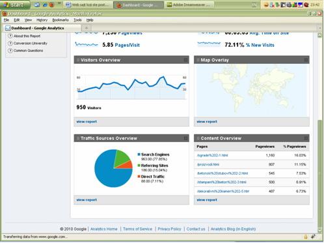Open the Bookmarks menu
Viewport: 324px width, 243px height.
pos(61,20)
